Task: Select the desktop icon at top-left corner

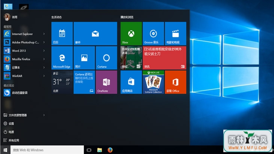Action: 8,7
